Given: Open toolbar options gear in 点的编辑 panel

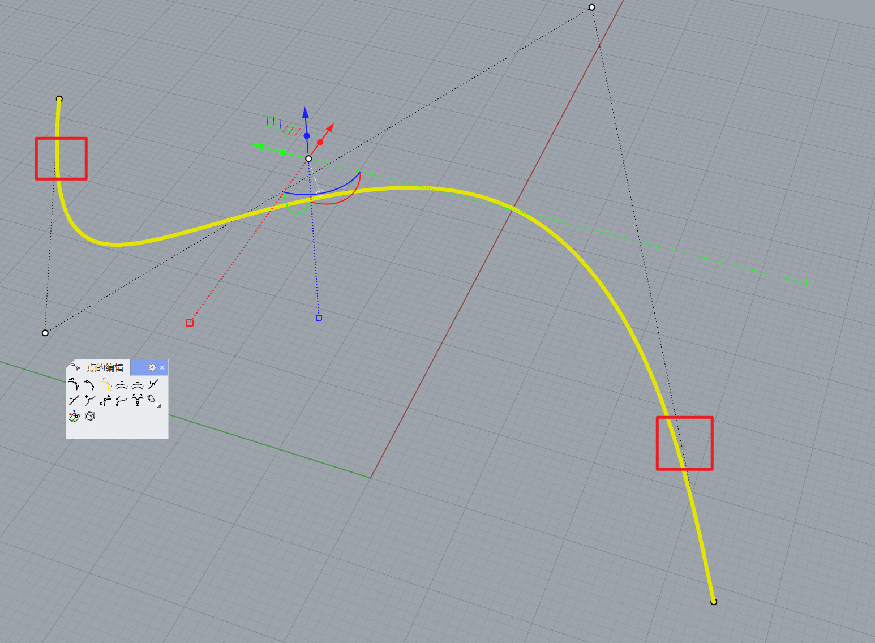Looking at the screenshot, I should tap(152, 367).
